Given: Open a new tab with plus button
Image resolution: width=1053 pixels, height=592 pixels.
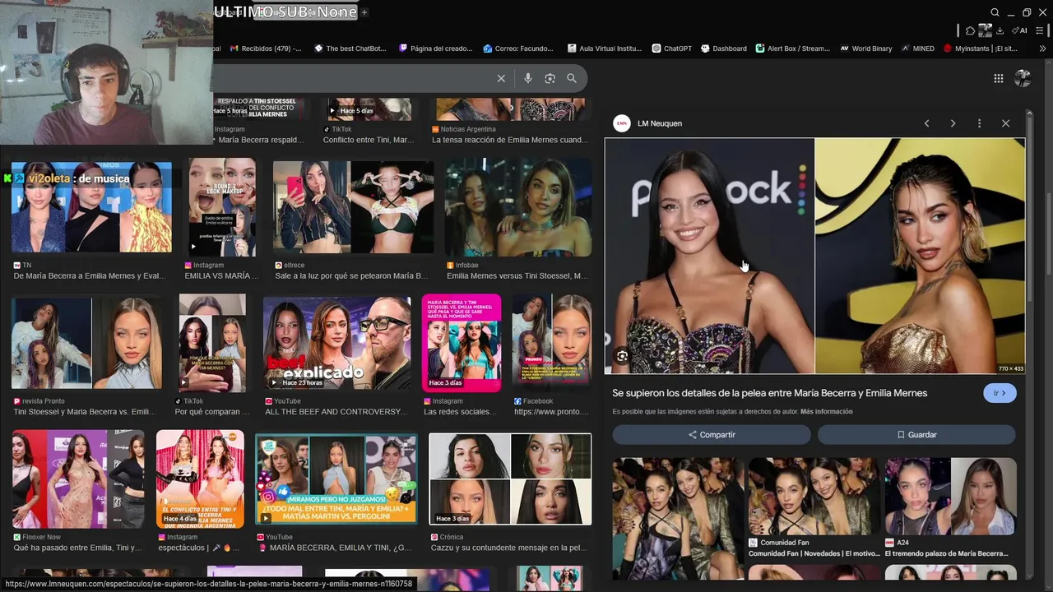Looking at the screenshot, I should coord(364,12).
